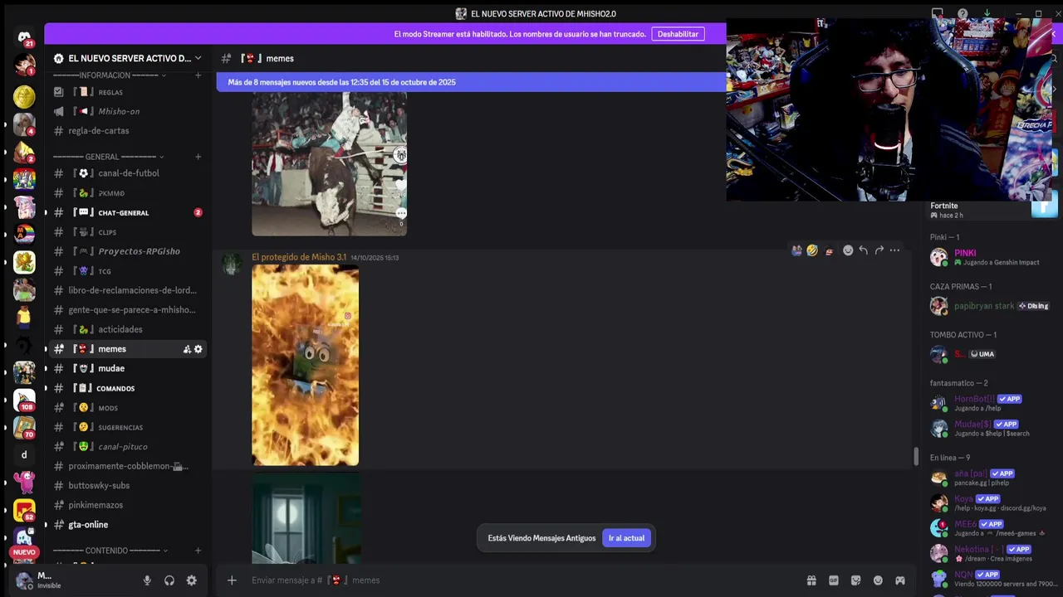1063x597 pixels.
Task: Open Discord direct messages home icon
Action: 24,37
